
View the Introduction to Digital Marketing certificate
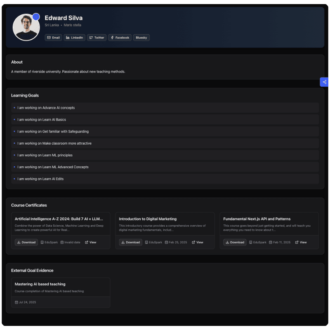(198, 242)
